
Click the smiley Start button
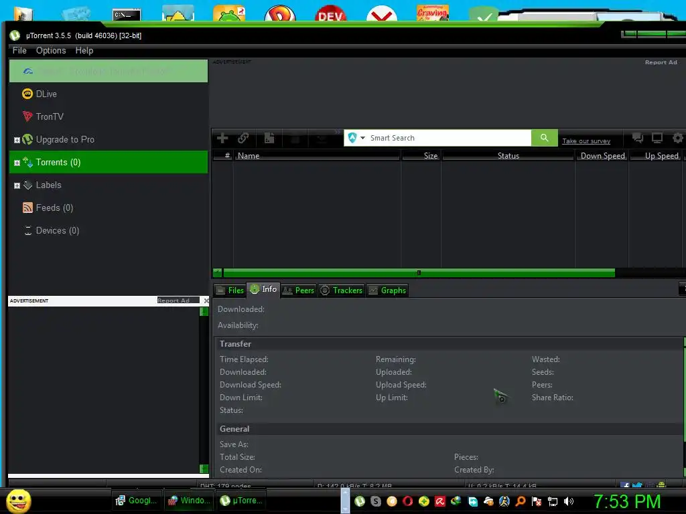pos(19,501)
